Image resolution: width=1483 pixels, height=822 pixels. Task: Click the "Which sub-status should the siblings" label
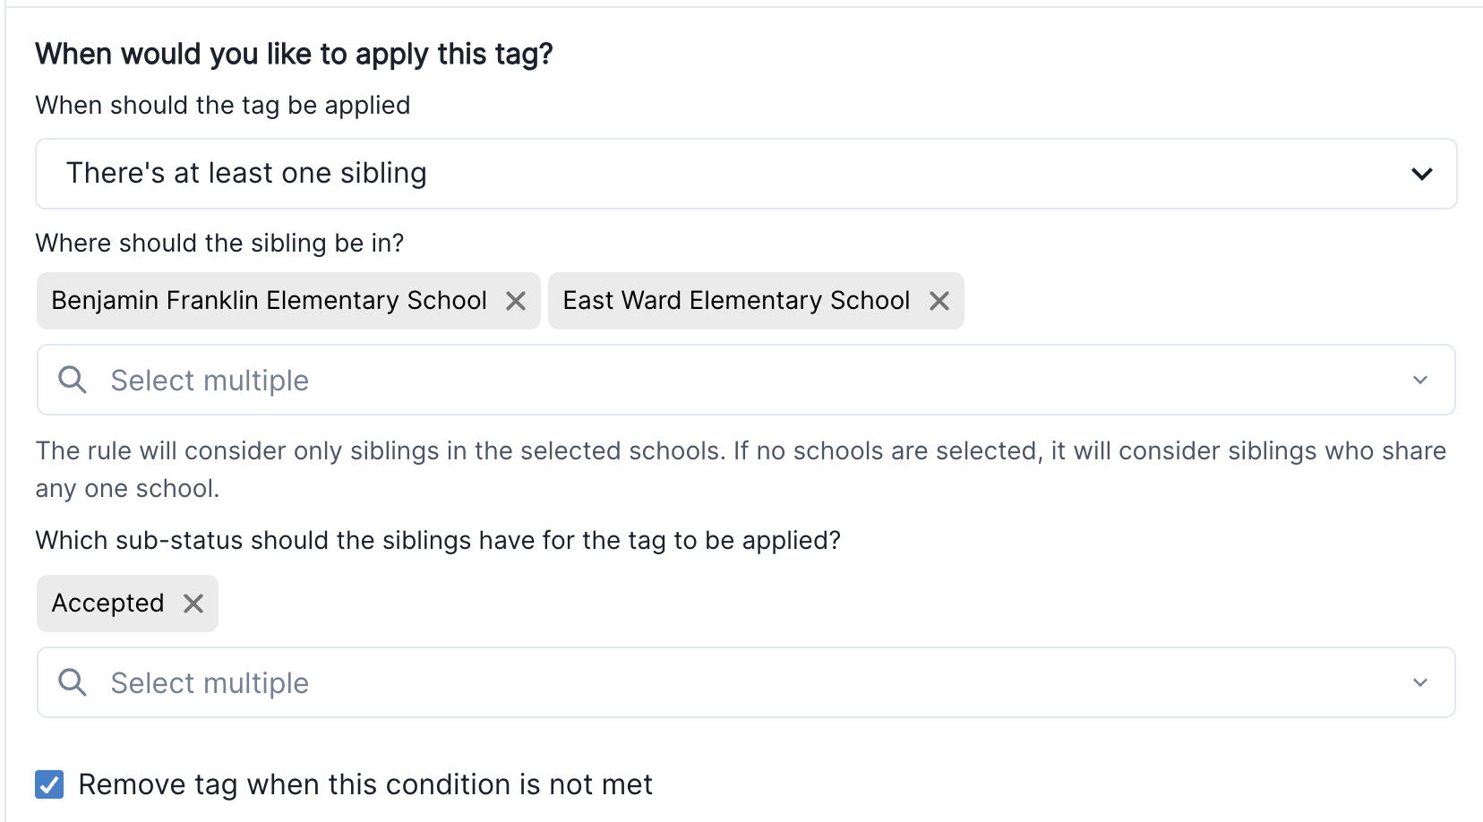438,541
